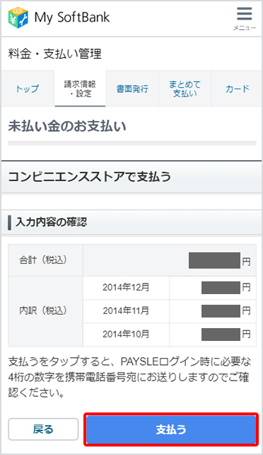Click the 2014年12月 row label
The width and height of the screenshot is (263, 455).
coord(126,288)
